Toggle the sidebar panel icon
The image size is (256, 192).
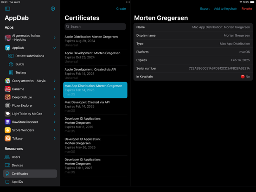7,9
